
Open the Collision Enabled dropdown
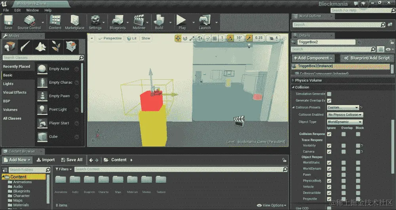pos(345,114)
